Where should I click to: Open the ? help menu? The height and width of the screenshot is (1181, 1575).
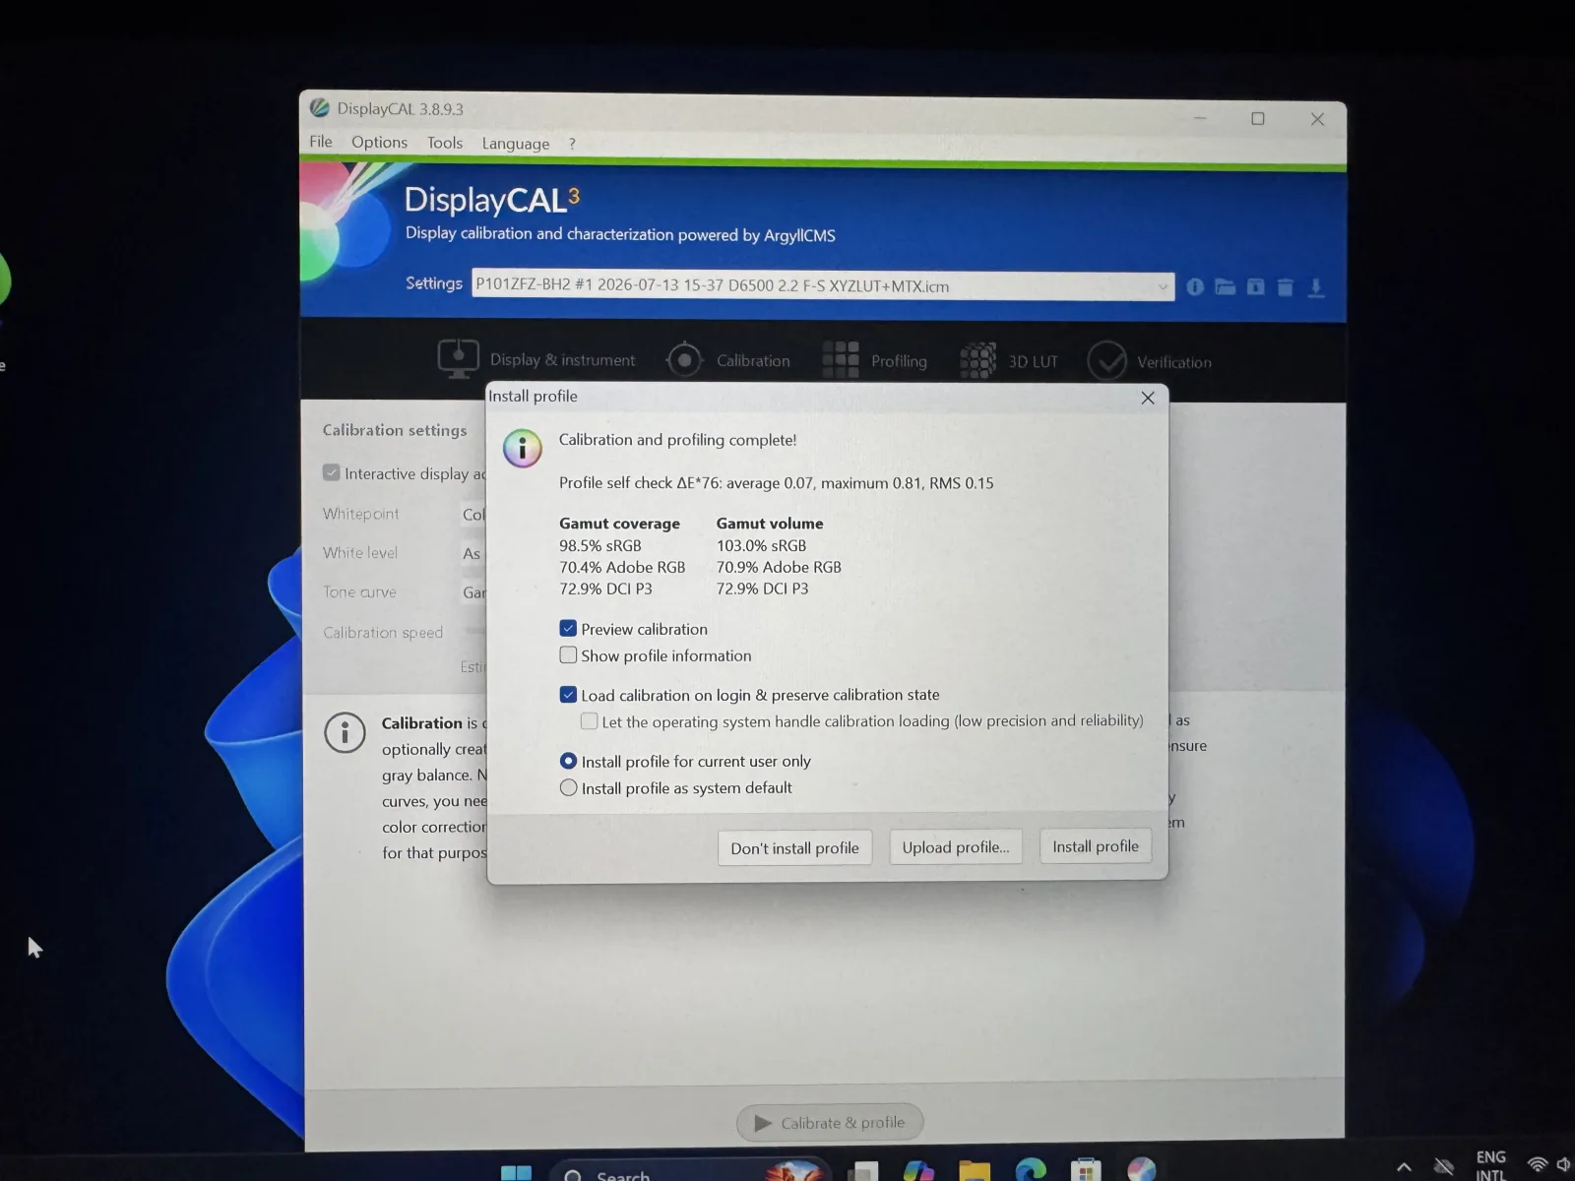pyautogui.click(x=572, y=144)
